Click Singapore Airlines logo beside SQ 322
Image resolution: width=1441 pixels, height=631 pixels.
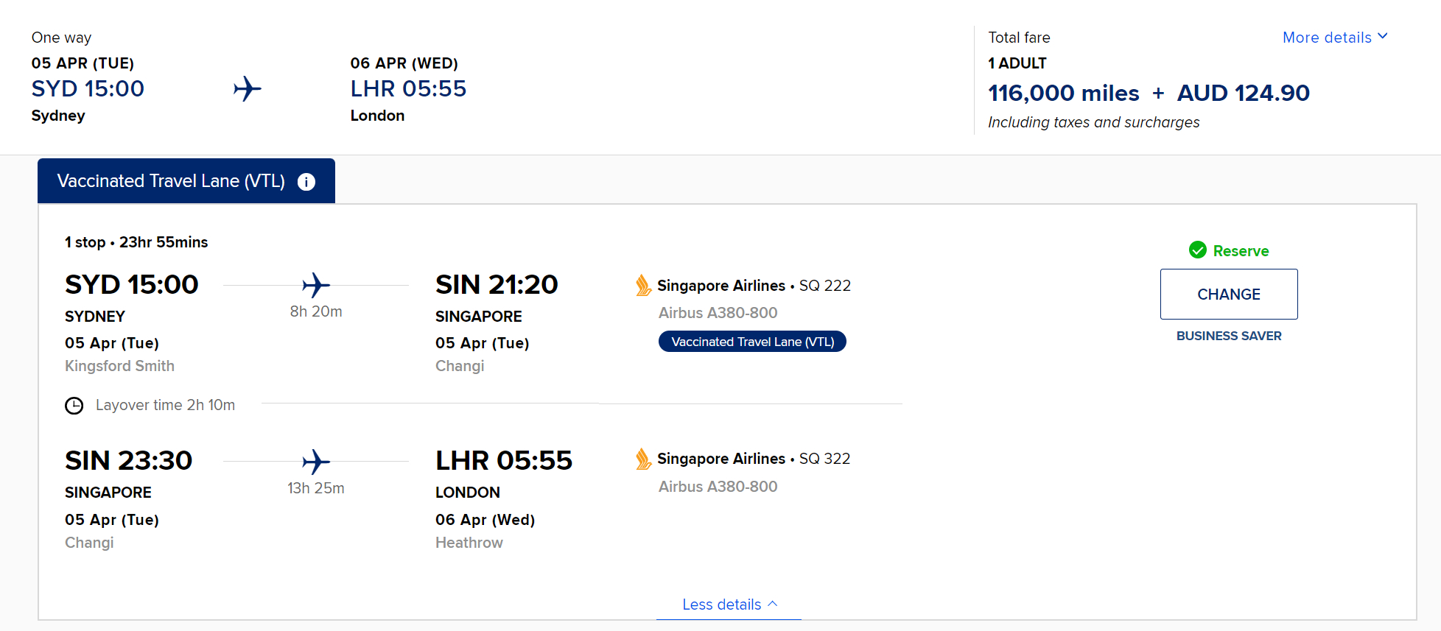pos(643,459)
